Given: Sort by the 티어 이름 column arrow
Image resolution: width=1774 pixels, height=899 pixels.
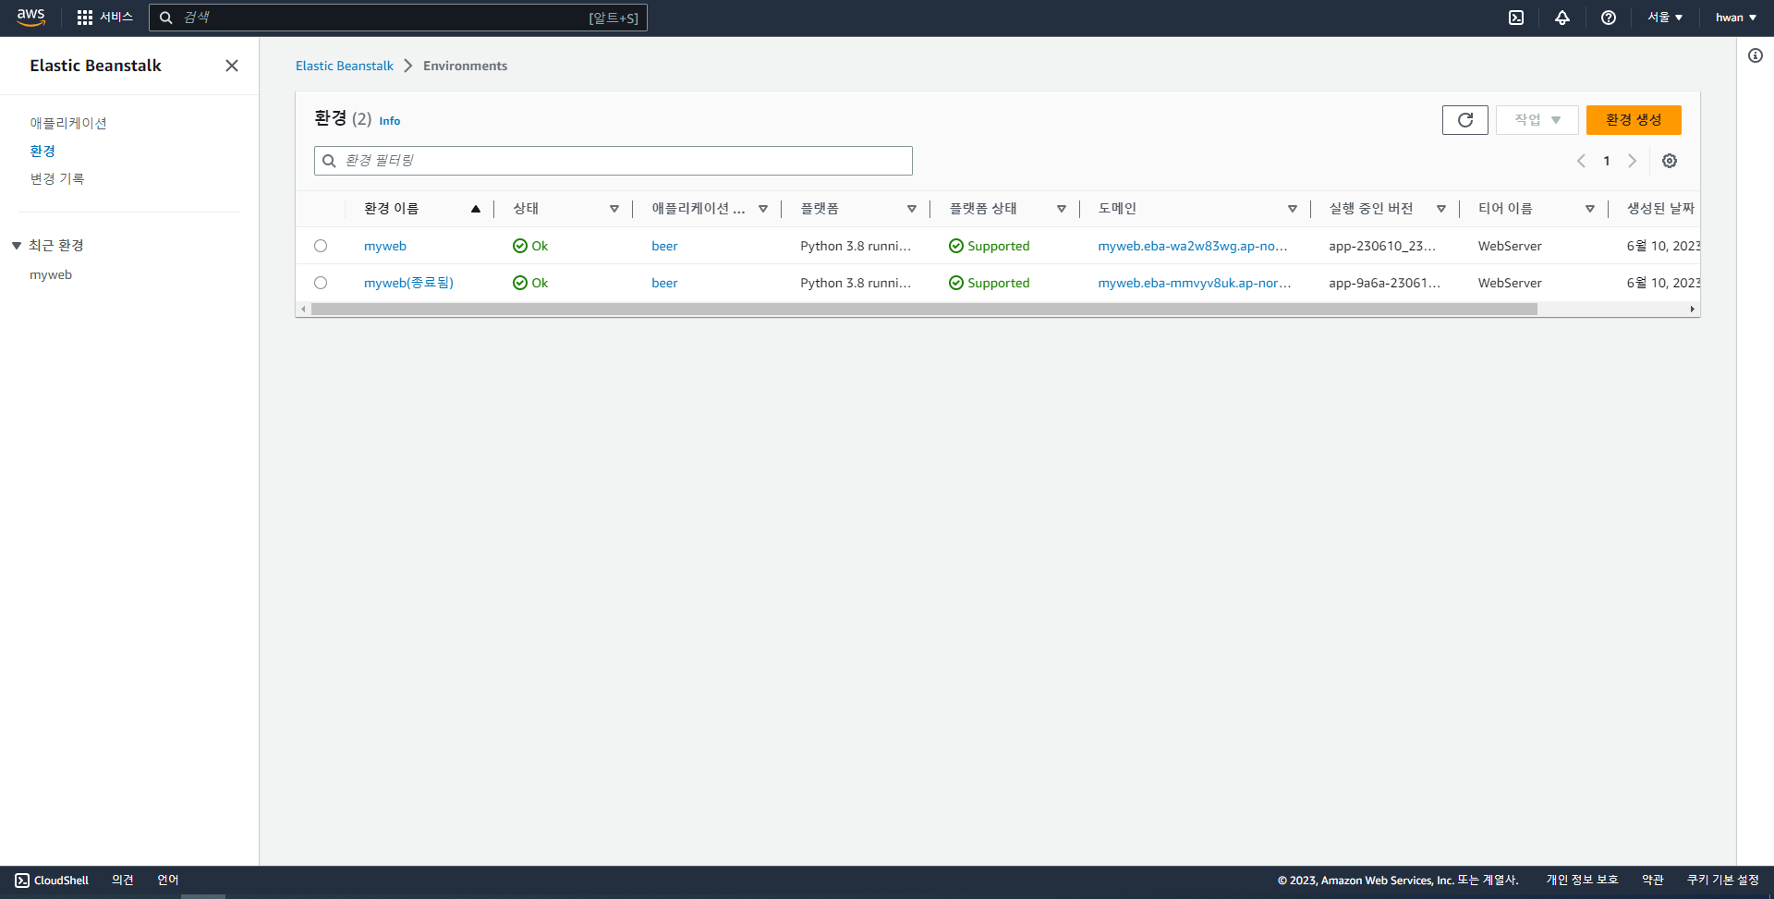Looking at the screenshot, I should coord(1590,209).
